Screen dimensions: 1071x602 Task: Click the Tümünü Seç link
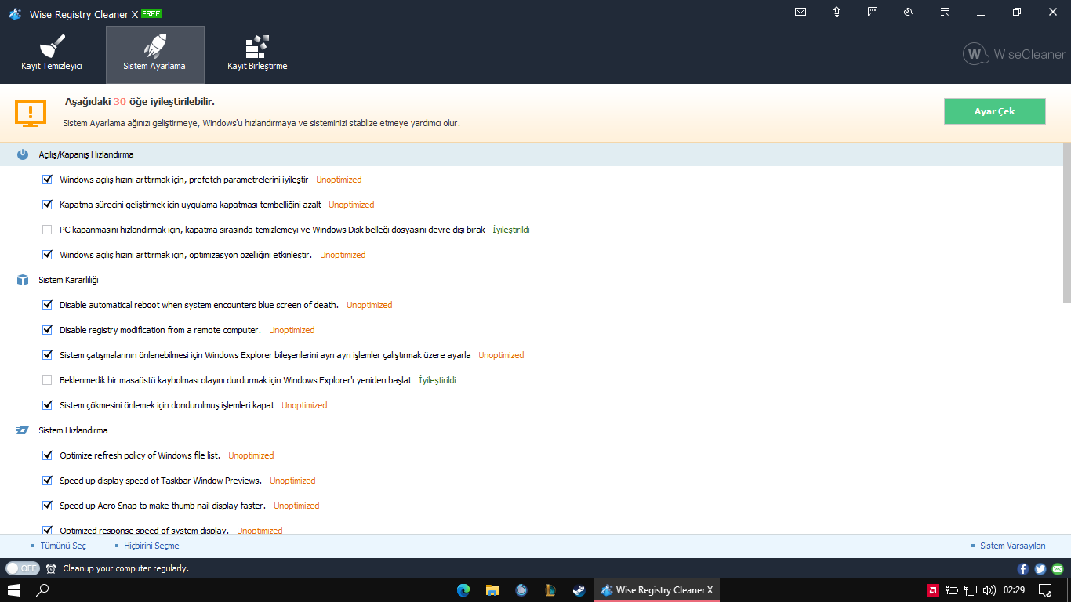(64, 546)
